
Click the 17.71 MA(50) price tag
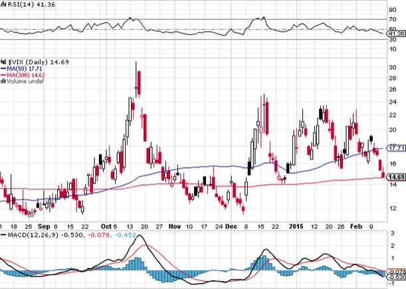396,148
